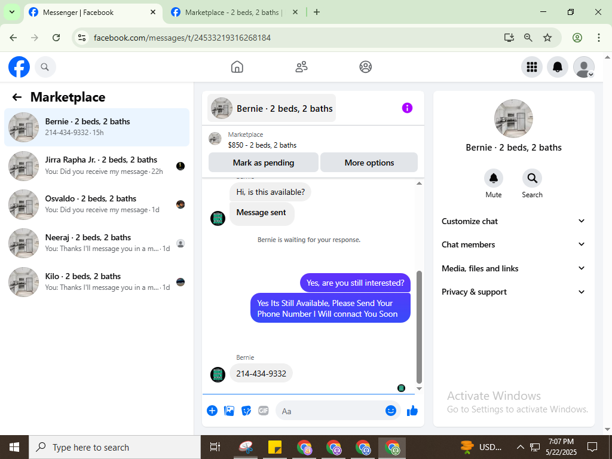Attach a file with the photo icon
The height and width of the screenshot is (459, 612).
(229, 411)
